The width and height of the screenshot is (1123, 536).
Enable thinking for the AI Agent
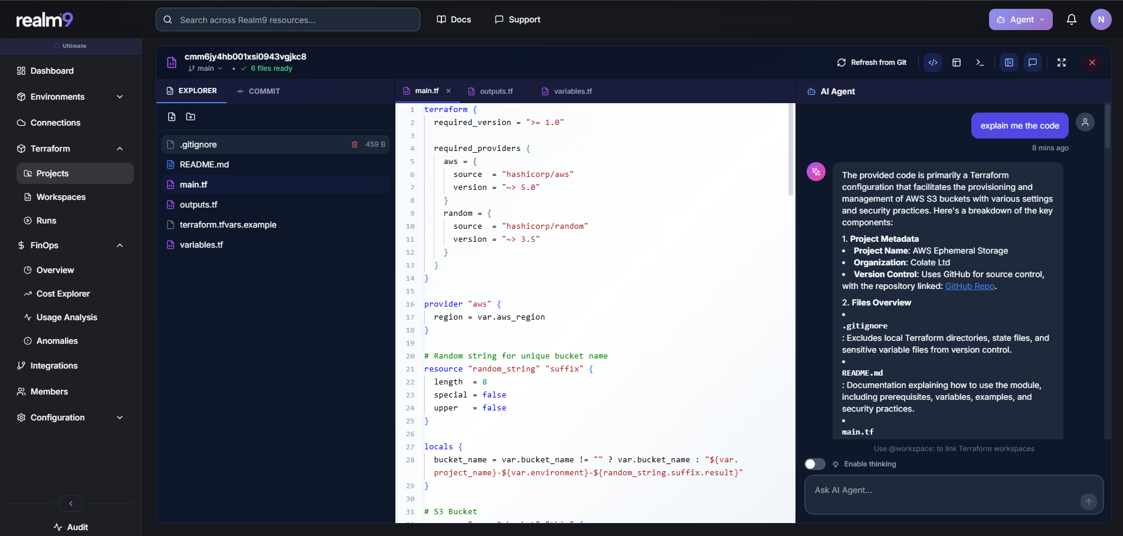815,464
